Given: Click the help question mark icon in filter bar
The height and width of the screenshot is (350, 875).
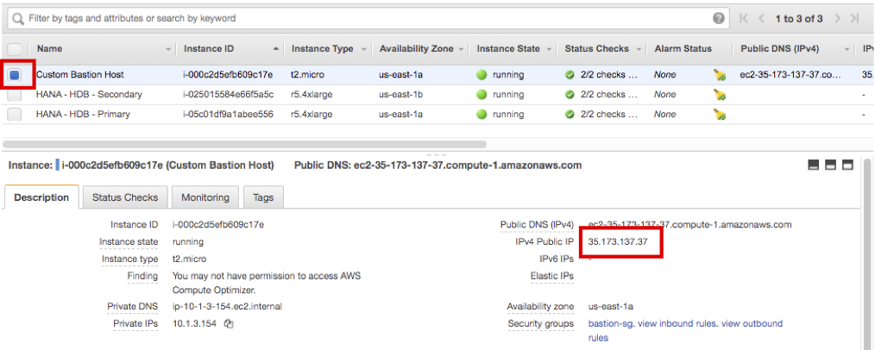Looking at the screenshot, I should tap(719, 18).
